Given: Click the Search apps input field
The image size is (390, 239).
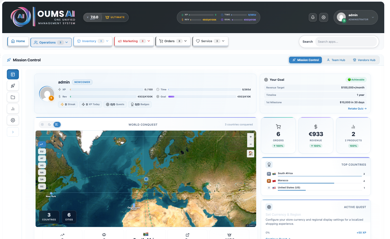Looking at the screenshot, I should [346, 42].
